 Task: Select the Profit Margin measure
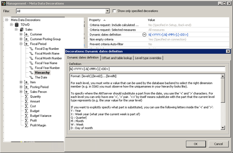[38, 125]
